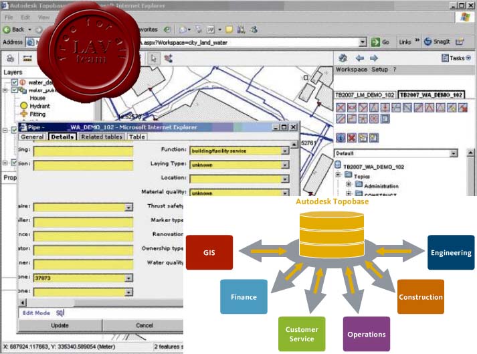477x354 pixels.
Task: Switch to the General tab
Action: (x=32, y=137)
